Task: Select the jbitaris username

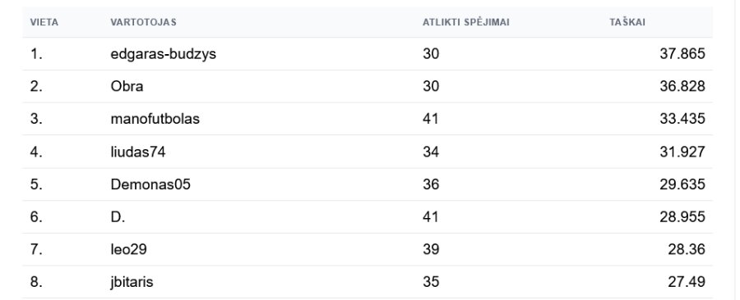Action: (132, 282)
